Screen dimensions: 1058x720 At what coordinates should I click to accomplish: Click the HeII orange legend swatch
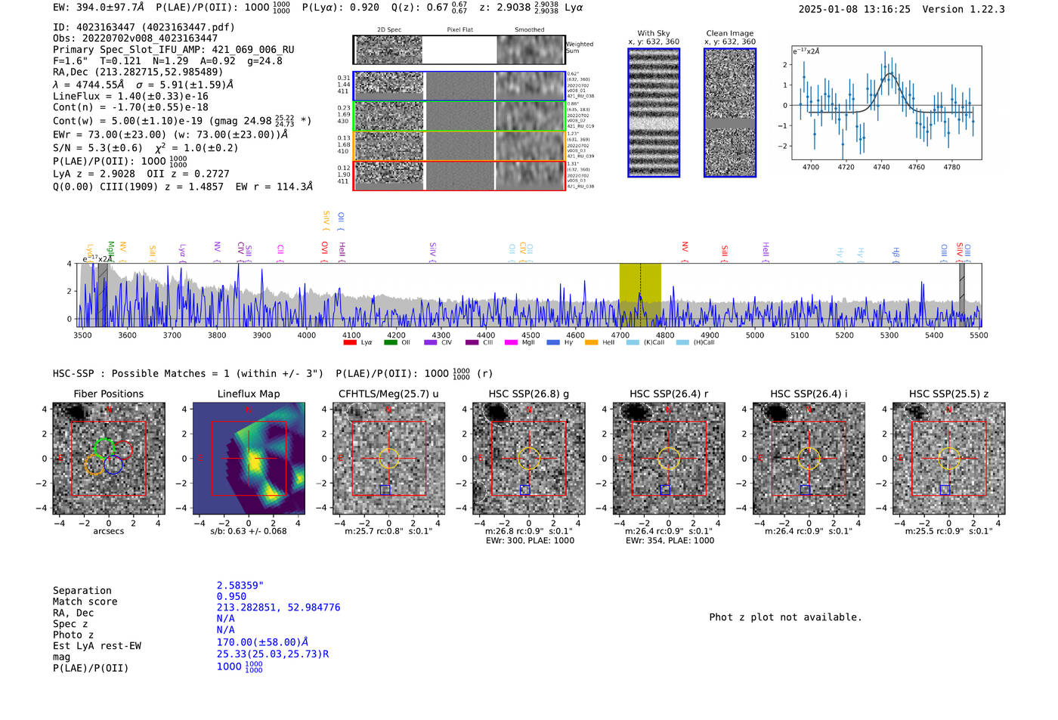click(x=591, y=342)
